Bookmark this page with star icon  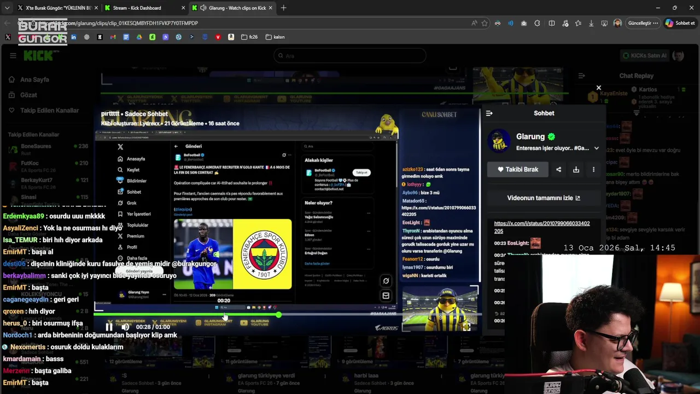[485, 23]
